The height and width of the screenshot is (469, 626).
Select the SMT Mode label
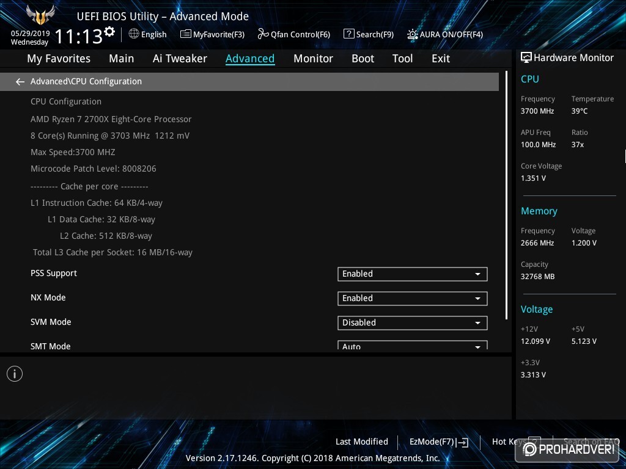tap(51, 346)
